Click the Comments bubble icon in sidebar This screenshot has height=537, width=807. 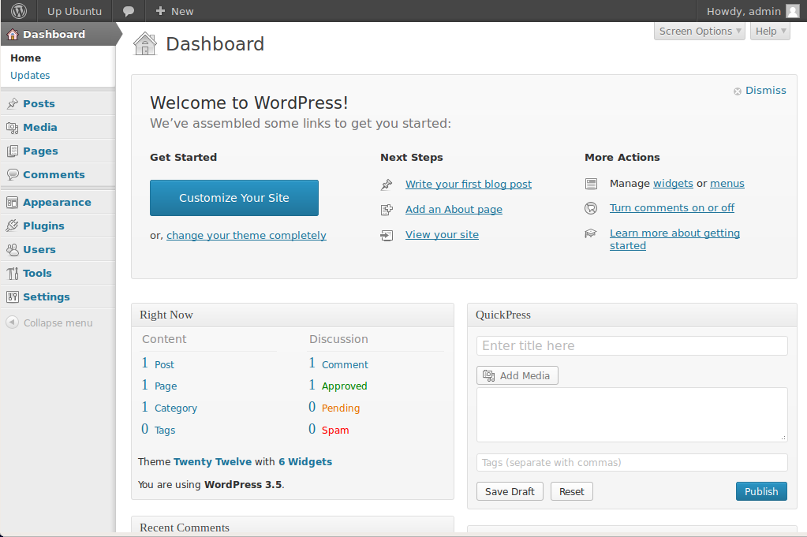tap(13, 175)
